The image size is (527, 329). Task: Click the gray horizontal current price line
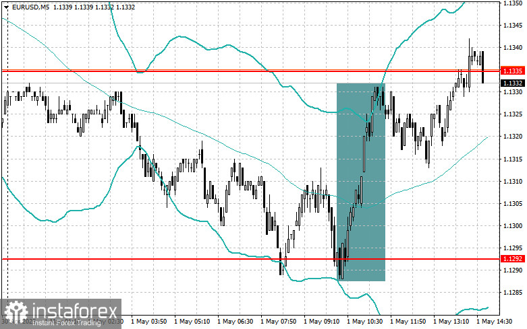click(x=250, y=83)
